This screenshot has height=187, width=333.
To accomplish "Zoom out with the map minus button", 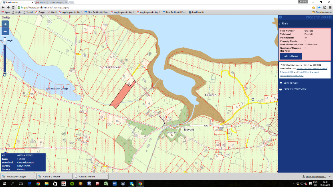I will tap(5, 32).
